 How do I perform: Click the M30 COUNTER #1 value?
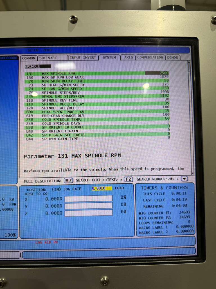(184, 212)
